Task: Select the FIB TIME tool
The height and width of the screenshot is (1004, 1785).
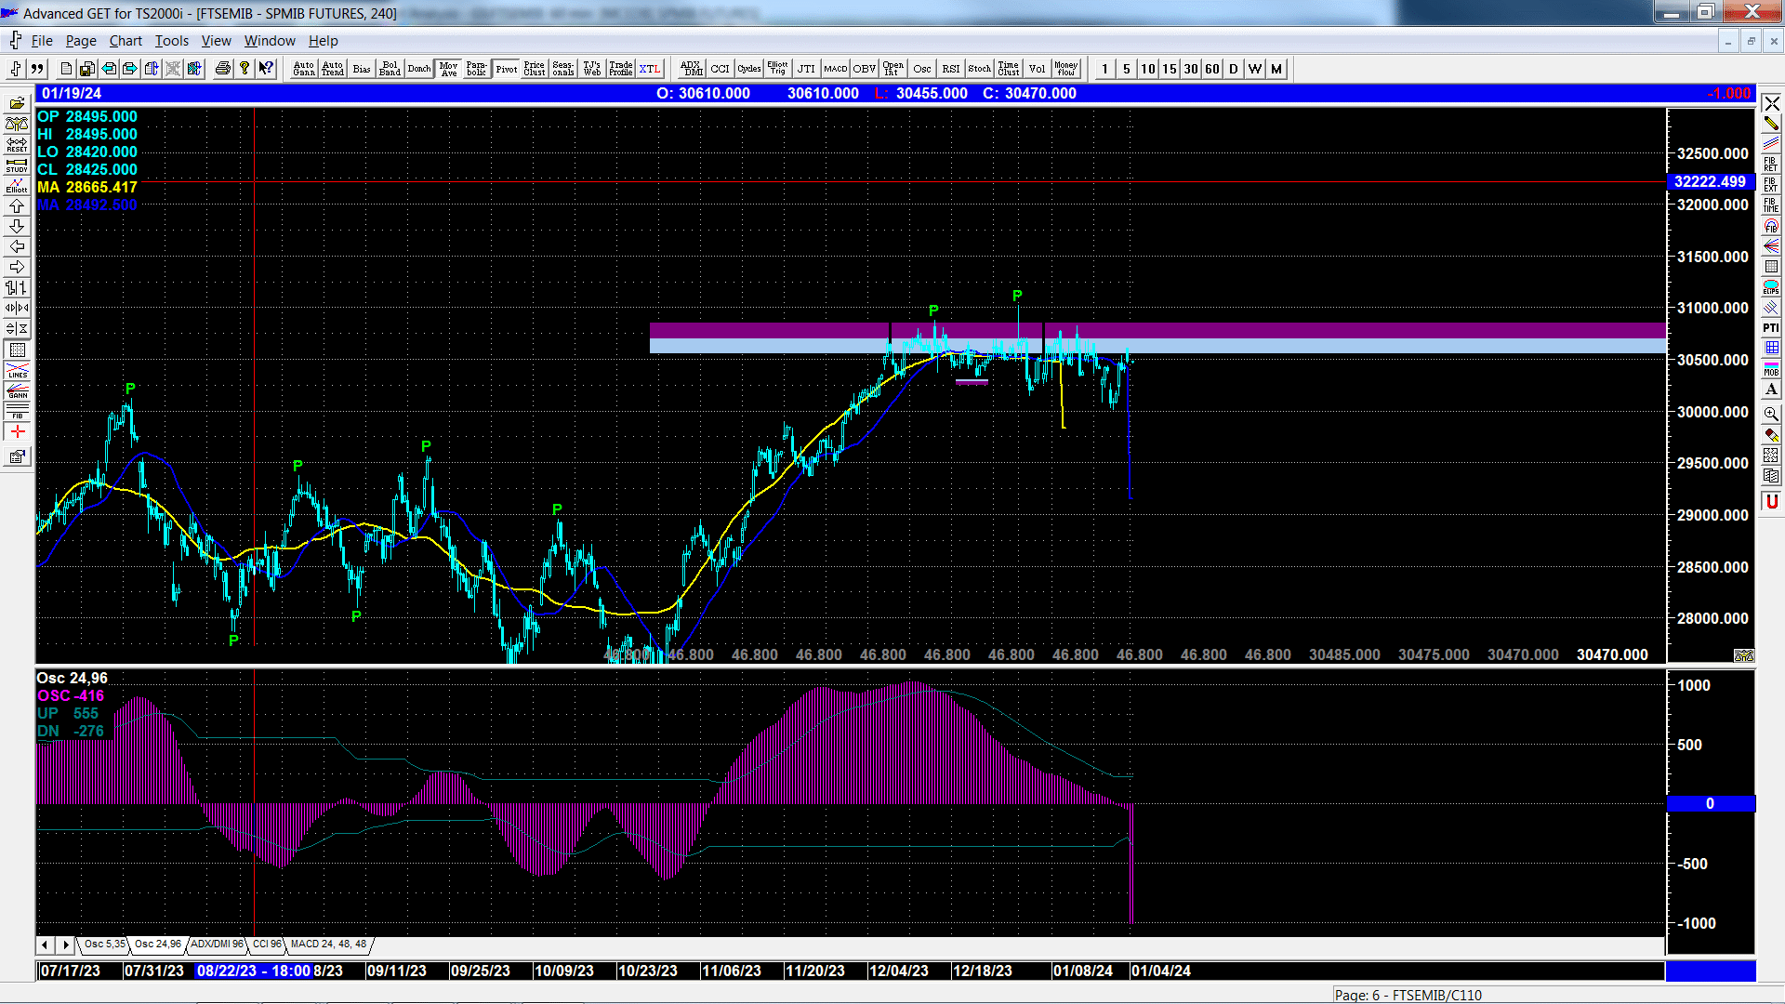Action: coord(1771,205)
